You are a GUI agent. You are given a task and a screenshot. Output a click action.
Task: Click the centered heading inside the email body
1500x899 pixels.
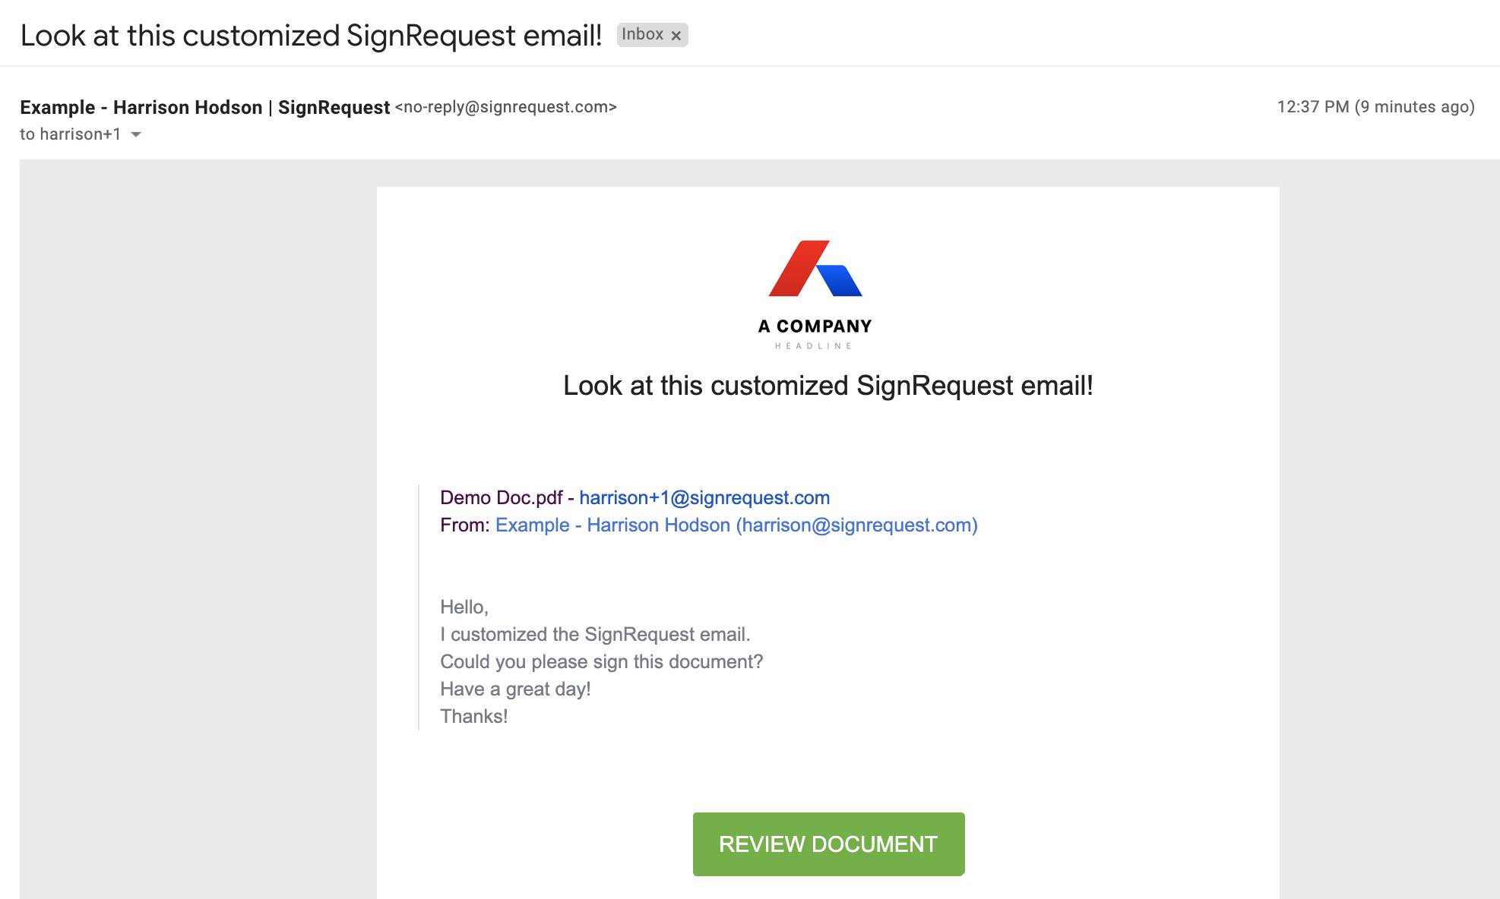(x=828, y=386)
